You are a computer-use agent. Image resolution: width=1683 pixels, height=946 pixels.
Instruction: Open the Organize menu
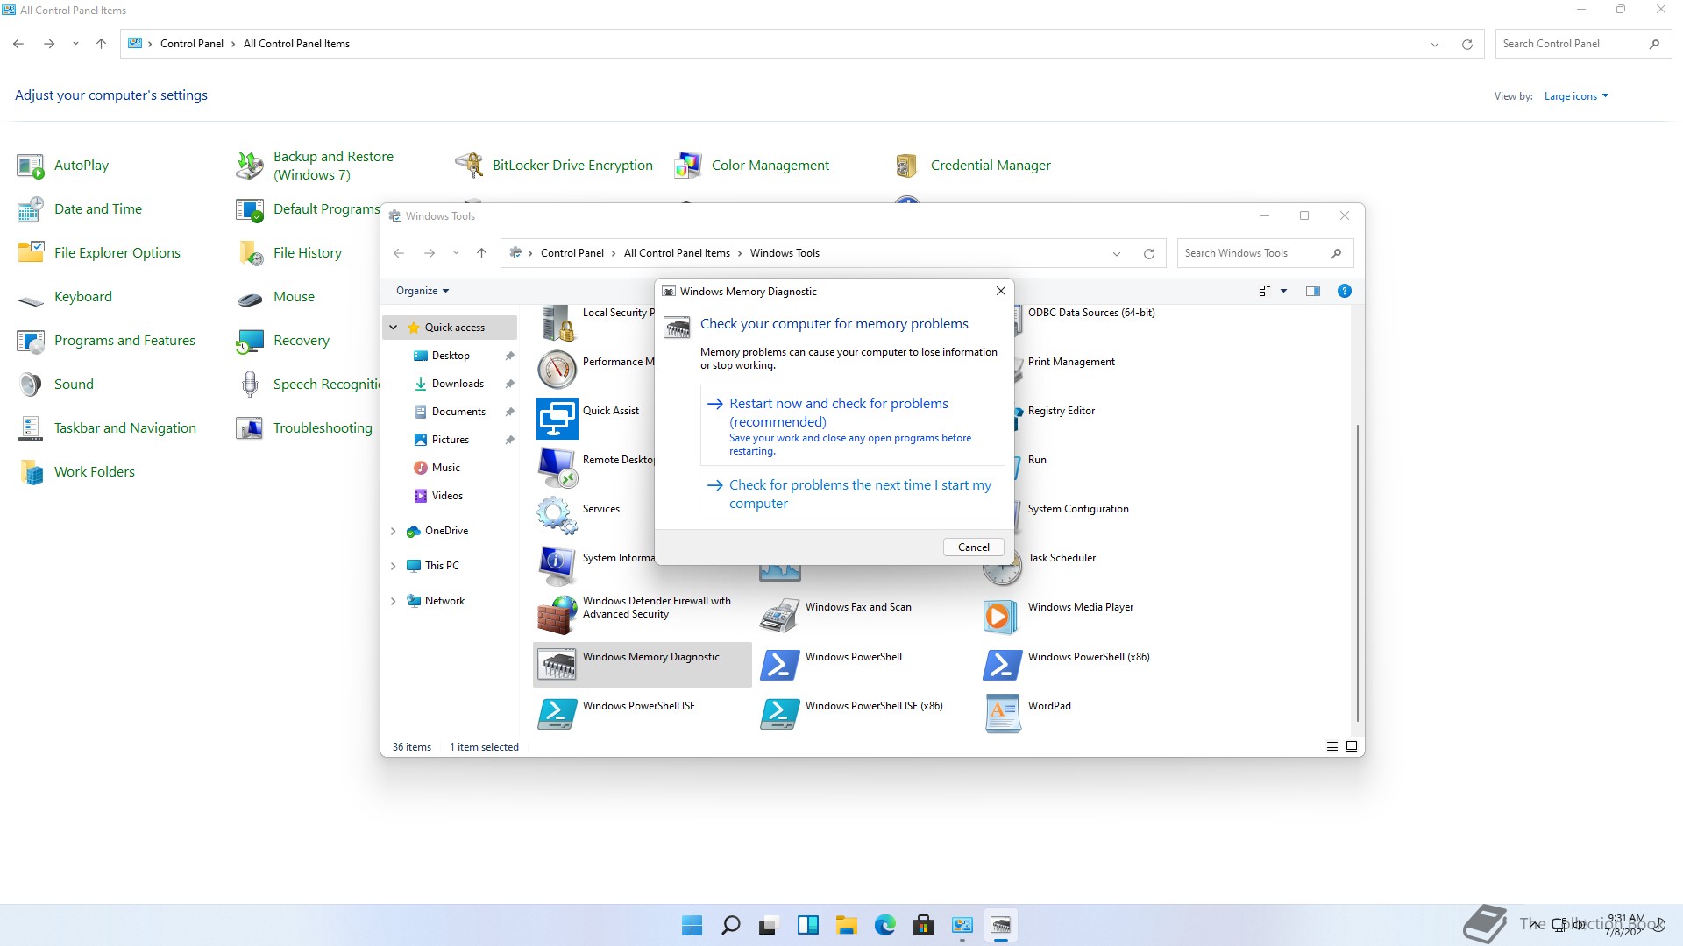423,291
